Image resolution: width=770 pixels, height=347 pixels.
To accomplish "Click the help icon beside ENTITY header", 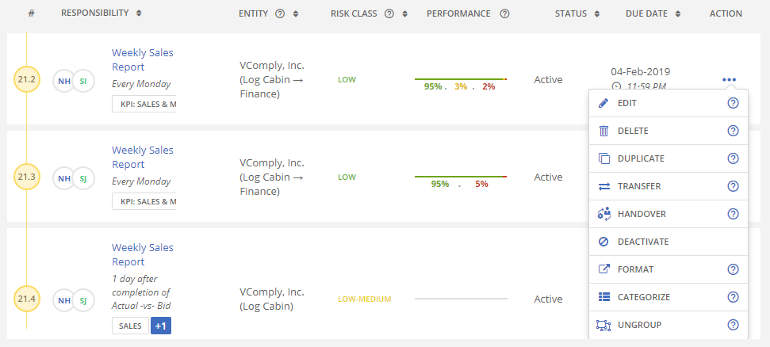I will click(x=280, y=13).
